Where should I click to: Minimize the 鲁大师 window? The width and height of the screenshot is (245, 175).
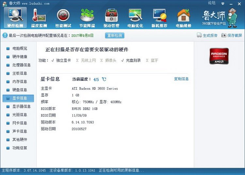[231, 4]
